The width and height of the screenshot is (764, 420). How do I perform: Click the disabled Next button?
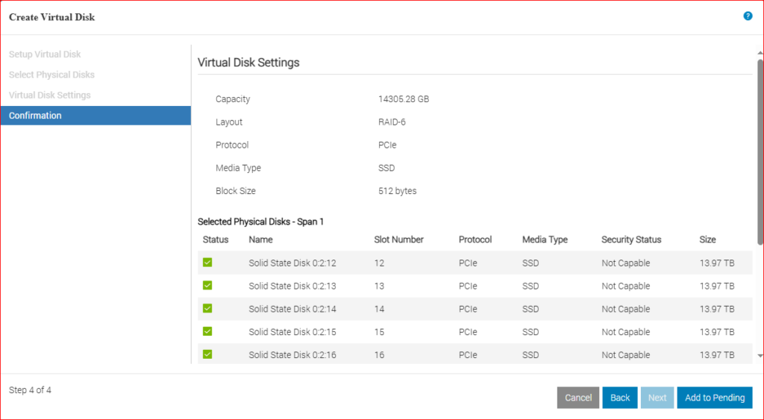tap(657, 398)
